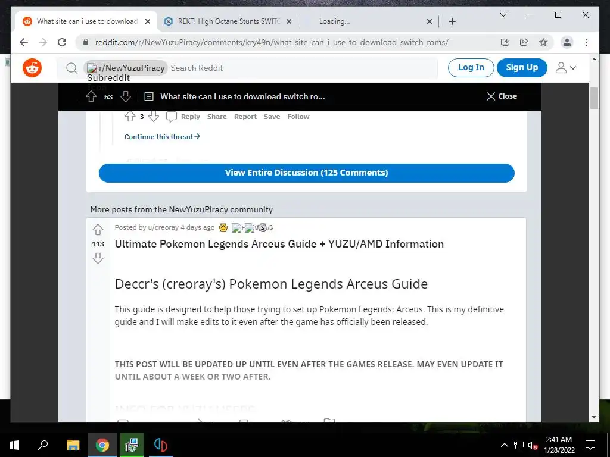Open Chrome three-dot menu
This screenshot has height=457, width=610.
586,42
